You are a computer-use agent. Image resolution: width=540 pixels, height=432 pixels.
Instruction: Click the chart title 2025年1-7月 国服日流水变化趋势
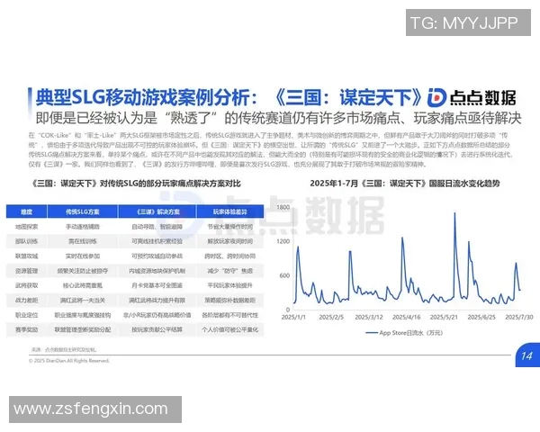[x=405, y=184]
